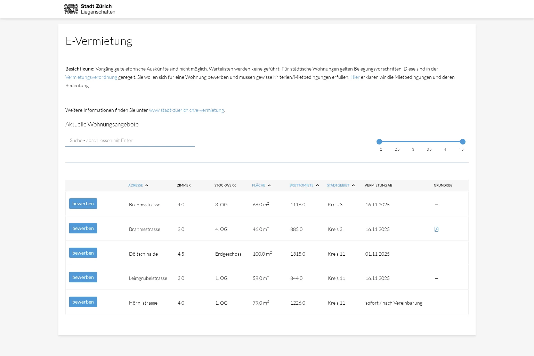Screen dimensions: 534x356
Task: Open the Vermietungsverordnung link
Action: pyautogui.click(x=91, y=77)
